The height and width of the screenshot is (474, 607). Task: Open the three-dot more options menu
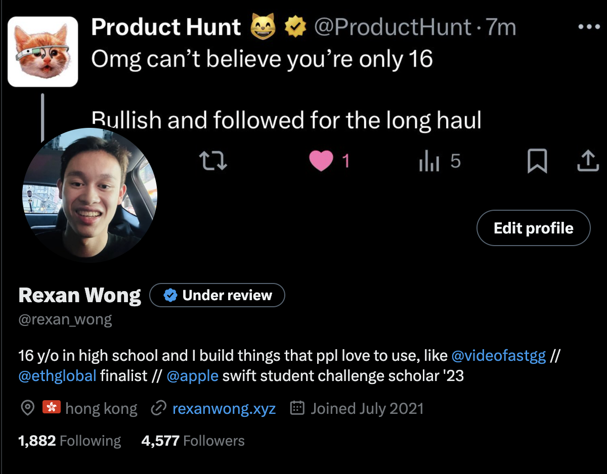point(588,27)
